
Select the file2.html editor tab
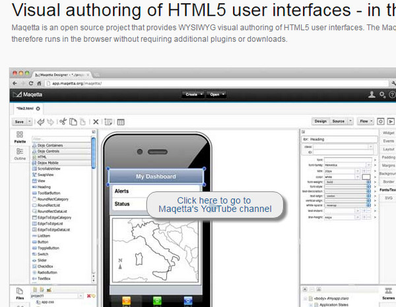tap(25, 108)
